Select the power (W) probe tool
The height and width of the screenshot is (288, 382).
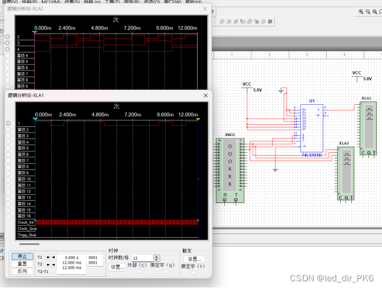[236, 22]
